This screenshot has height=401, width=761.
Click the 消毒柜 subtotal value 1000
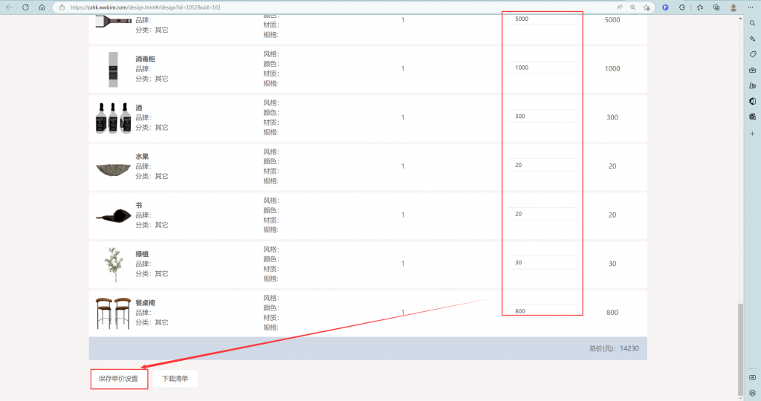click(612, 69)
